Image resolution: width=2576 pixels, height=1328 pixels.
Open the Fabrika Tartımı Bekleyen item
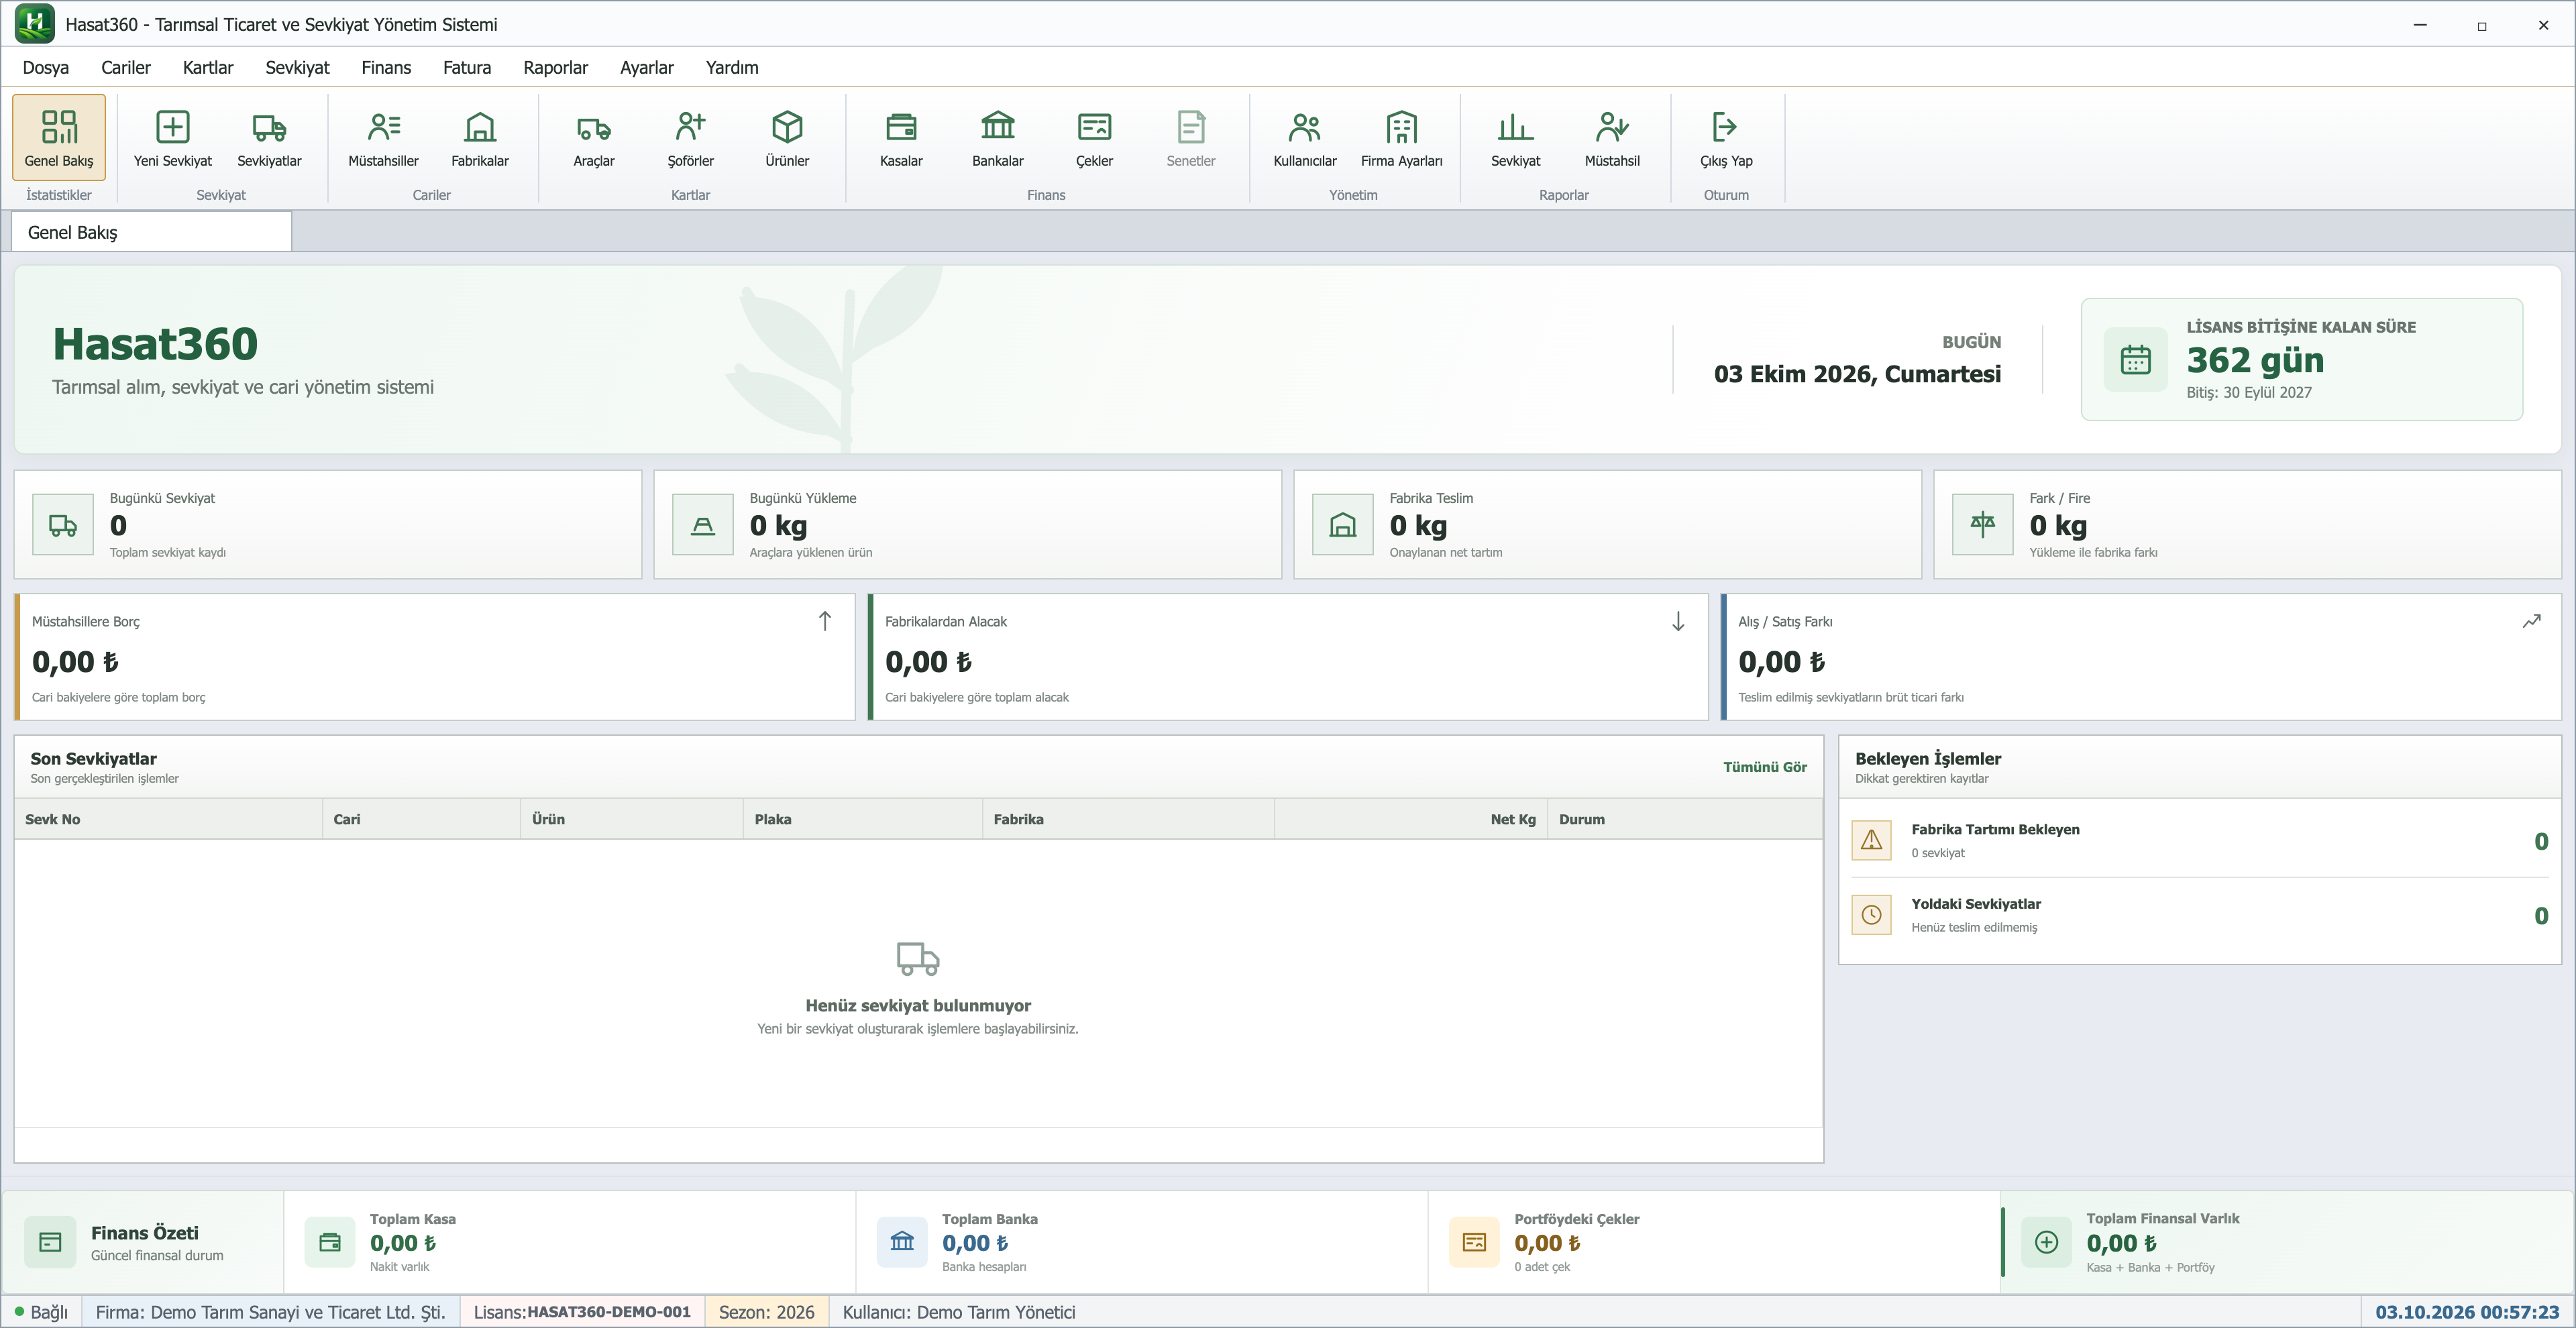coord(2200,840)
